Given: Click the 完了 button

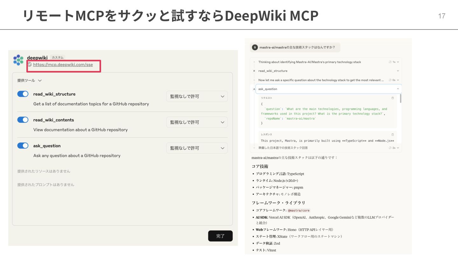Looking at the screenshot, I should [220, 236].
